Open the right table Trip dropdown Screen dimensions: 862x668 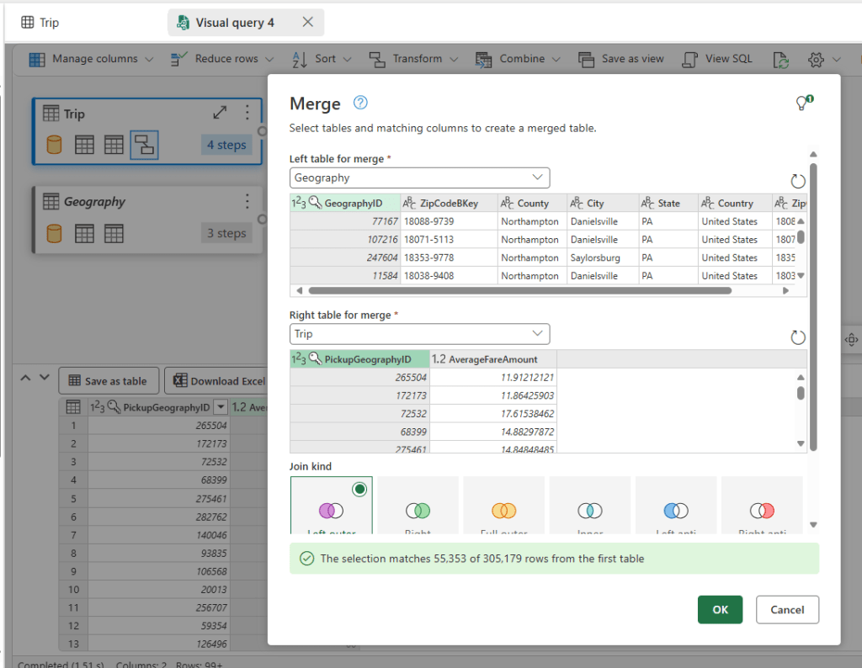tap(419, 334)
